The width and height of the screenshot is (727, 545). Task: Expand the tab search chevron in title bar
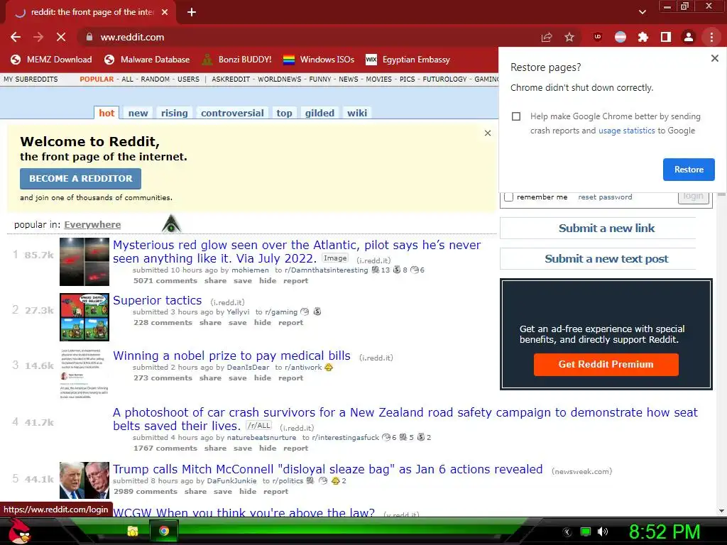[643, 12]
